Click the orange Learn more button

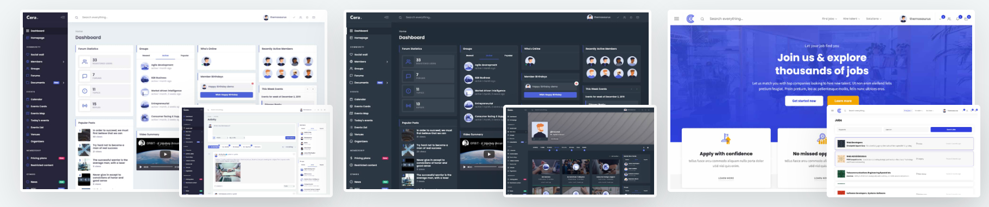pos(842,101)
